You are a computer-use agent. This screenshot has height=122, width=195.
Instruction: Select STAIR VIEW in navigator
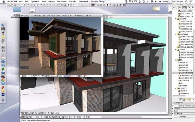(x=184, y=81)
